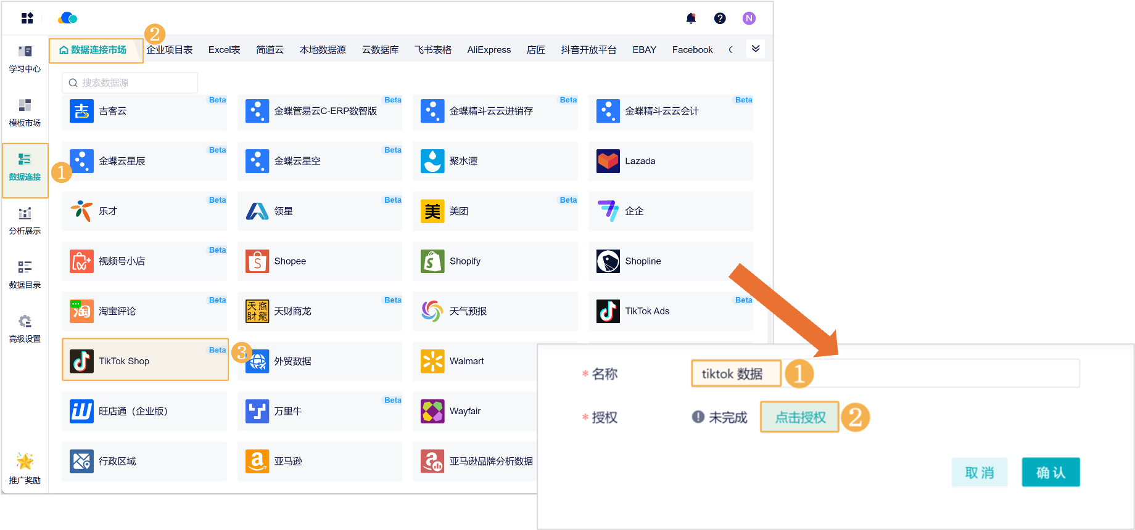Open the app grid menu icon
This screenshot has height=530, width=1135.
point(27,18)
